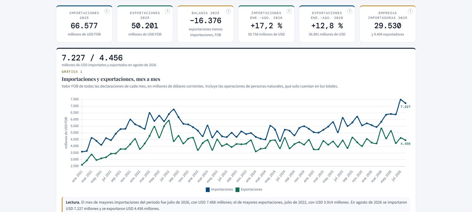
Task: Toggle the green Exportaciones legend swatch
Action: (238, 189)
